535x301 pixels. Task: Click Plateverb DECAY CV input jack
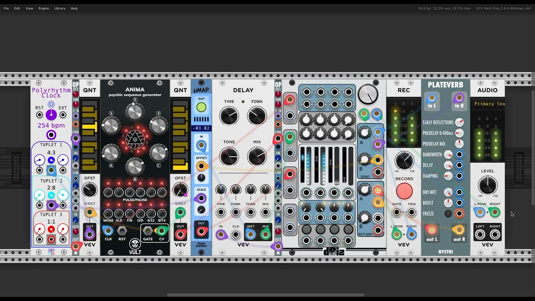coord(459,166)
